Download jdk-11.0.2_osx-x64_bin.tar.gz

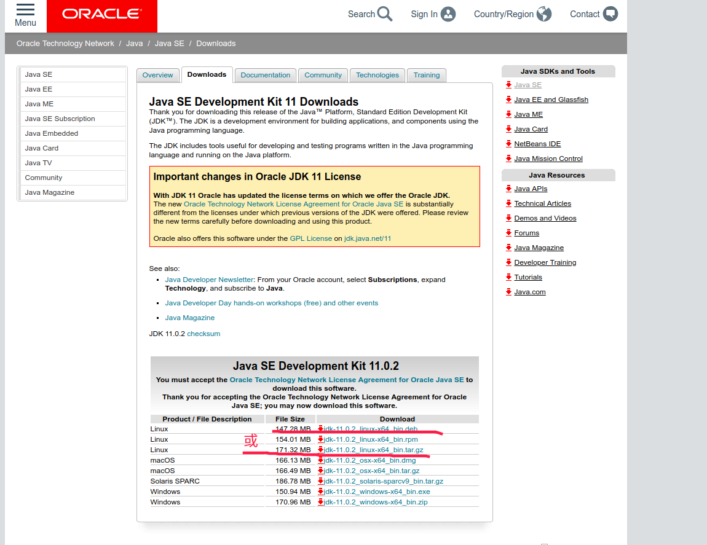(x=371, y=471)
